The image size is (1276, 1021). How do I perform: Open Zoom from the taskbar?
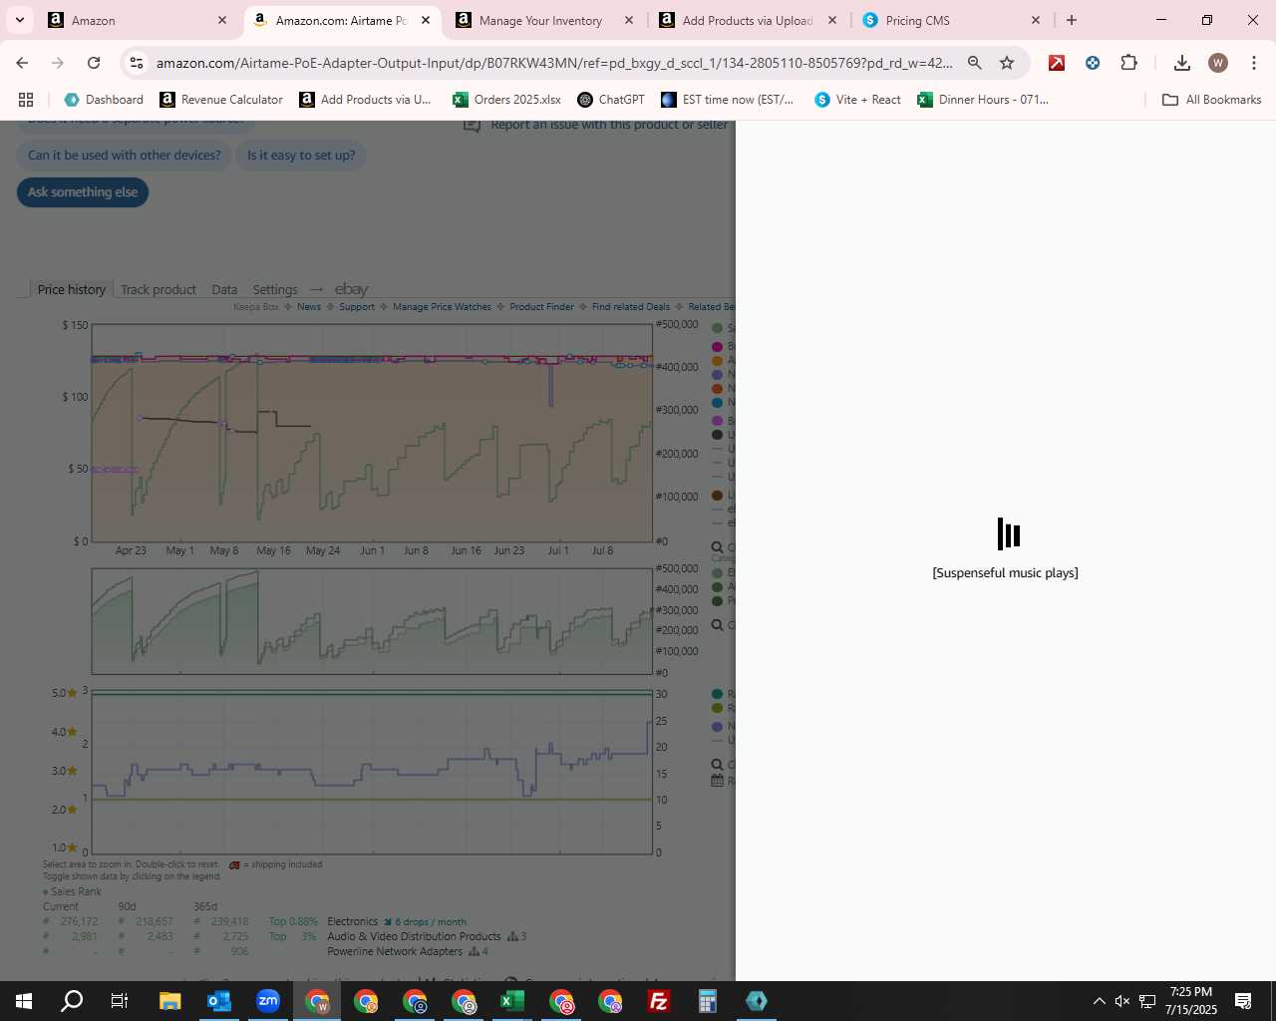click(x=267, y=1001)
